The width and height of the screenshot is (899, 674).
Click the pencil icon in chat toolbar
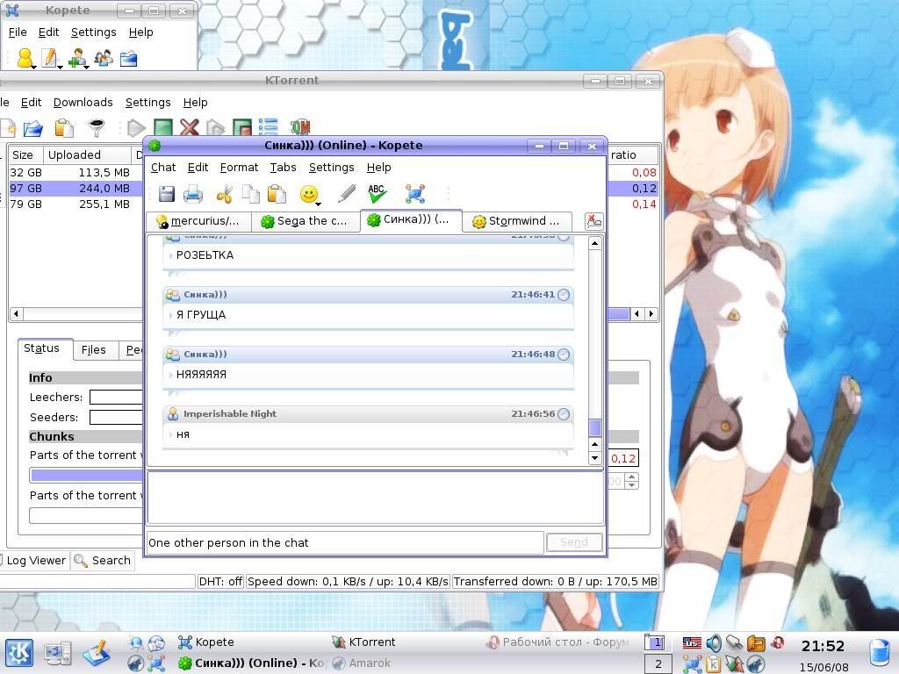347,194
